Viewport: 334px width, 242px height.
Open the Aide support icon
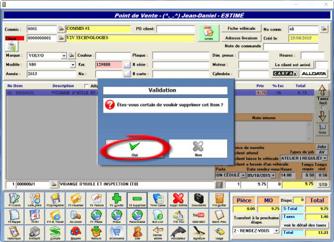(137, 233)
